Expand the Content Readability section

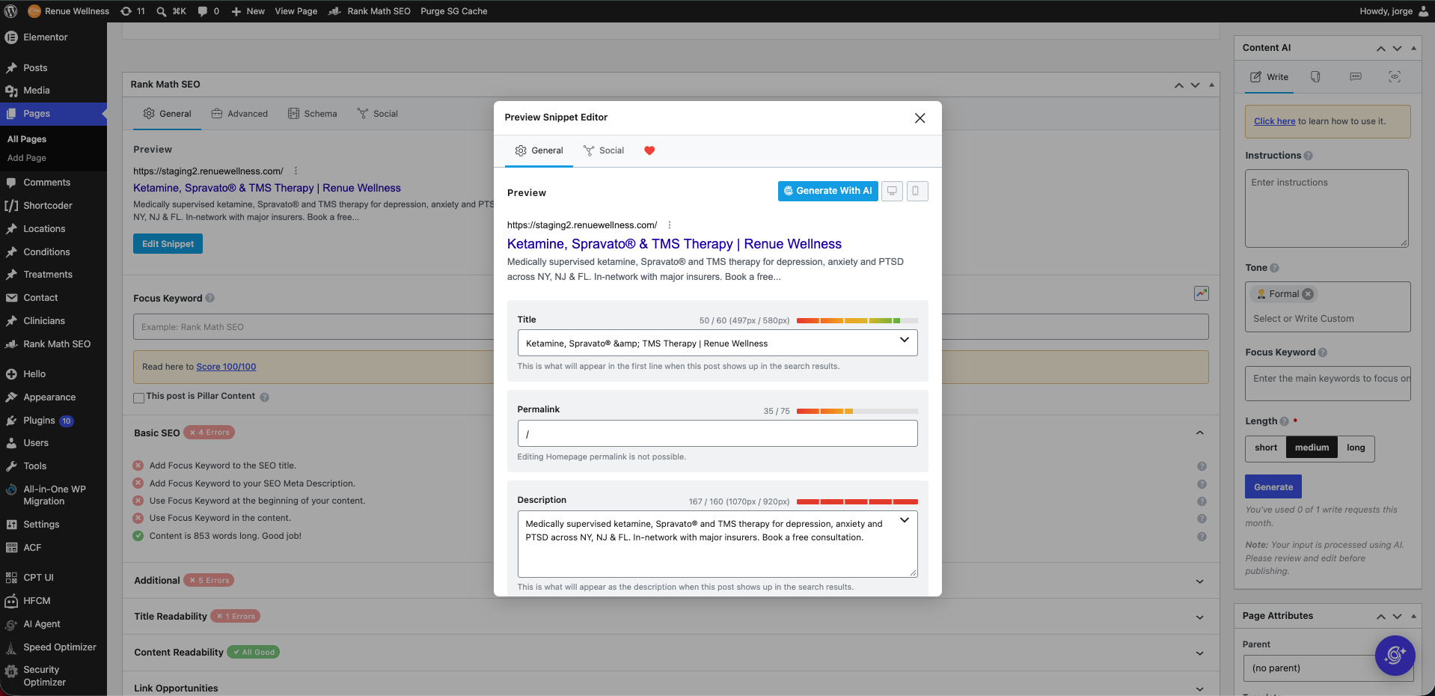pyautogui.click(x=1199, y=653)
